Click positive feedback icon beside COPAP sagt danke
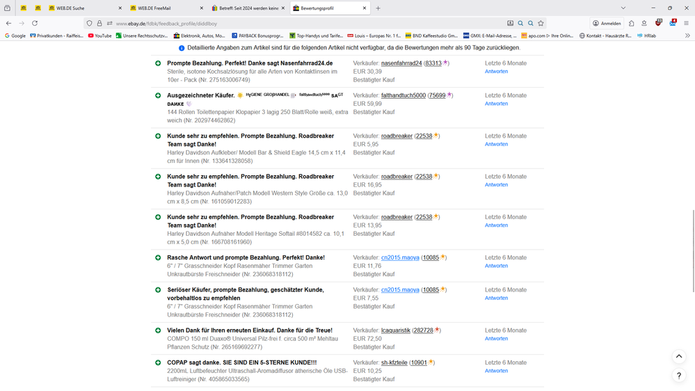The image size is (695, 391). click(x=158, y=362)
